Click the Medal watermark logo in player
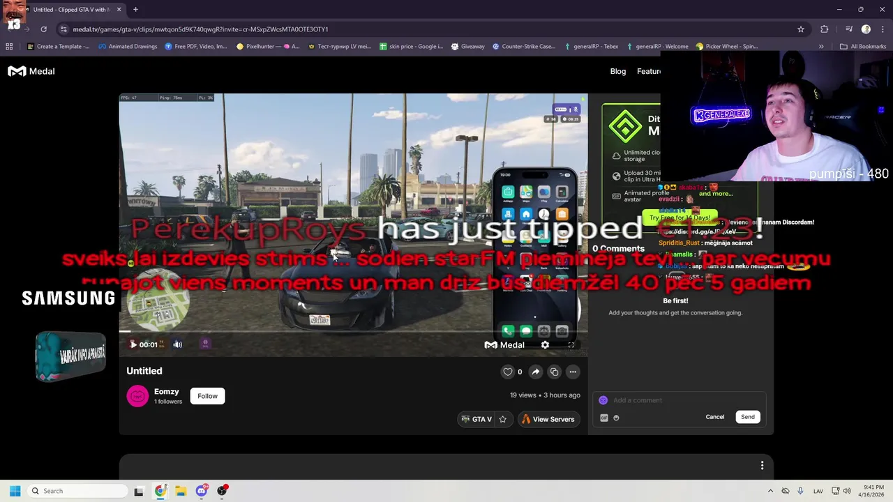This screenshot has width=893, height=502. click(504, 344)
